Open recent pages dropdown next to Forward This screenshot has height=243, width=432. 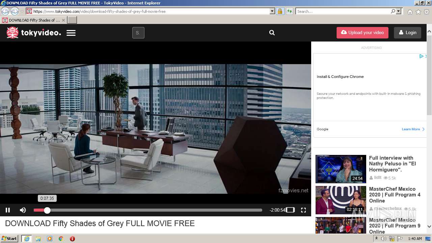[22, 11]
